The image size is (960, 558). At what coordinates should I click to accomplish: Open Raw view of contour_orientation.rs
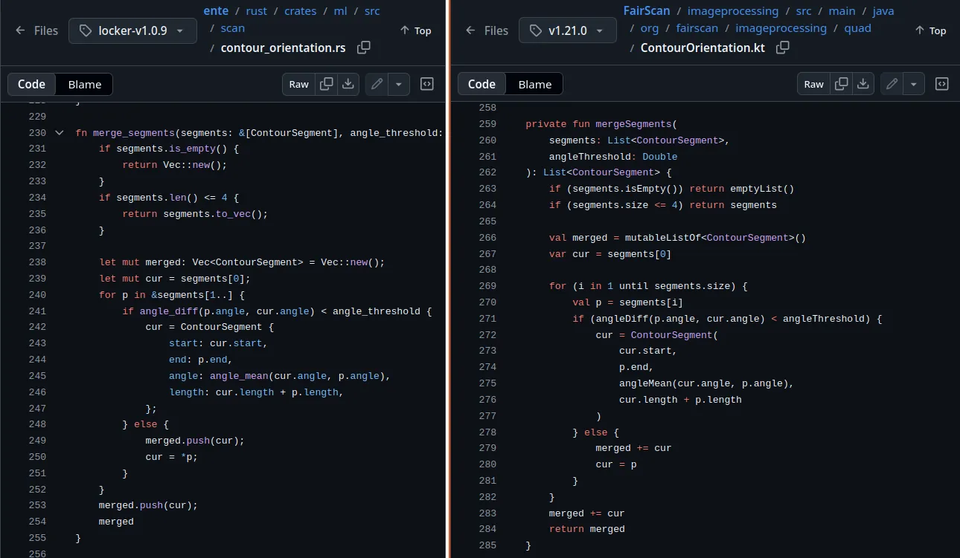coord(299,84)
